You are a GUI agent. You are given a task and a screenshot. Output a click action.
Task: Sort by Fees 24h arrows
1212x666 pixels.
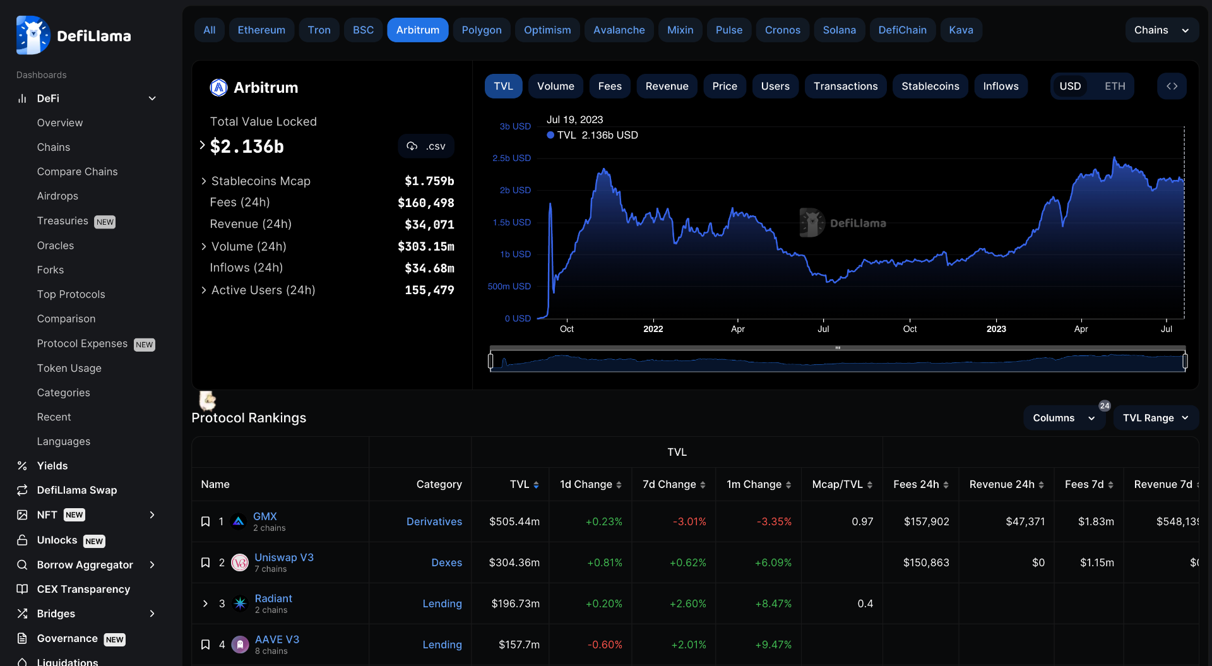tap(946, 485)
